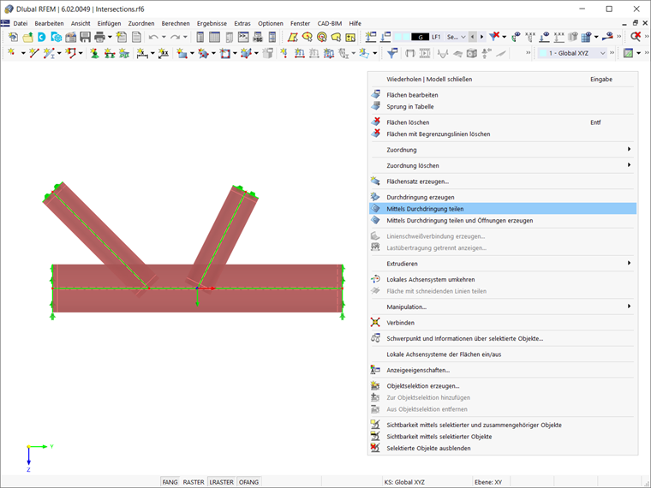Viewport: 651px width, 488px height.
Task: Open the undo history dropdown arrow
Action: coord(164,38)
